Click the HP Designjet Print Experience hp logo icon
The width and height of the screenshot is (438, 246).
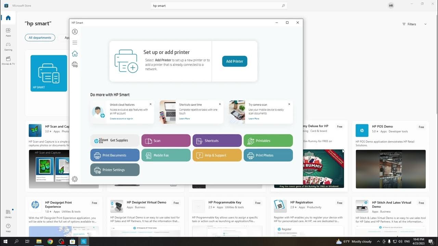click(x=35, y=205)
